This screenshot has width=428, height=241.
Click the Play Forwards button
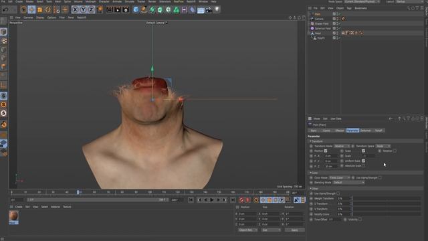(x=212, y=200)
